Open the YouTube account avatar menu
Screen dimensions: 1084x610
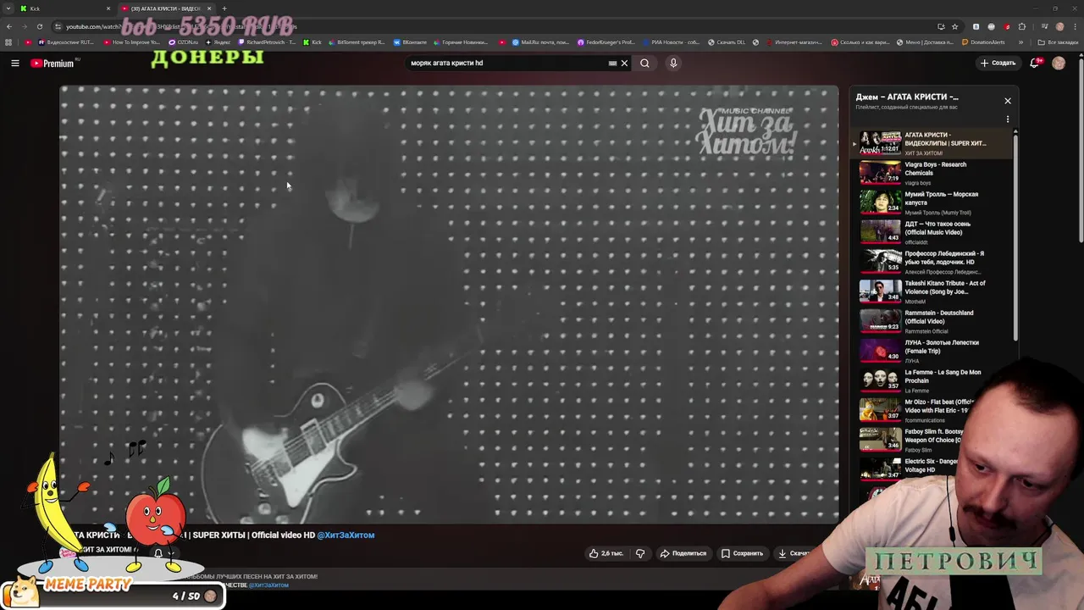pos(1059,63)
